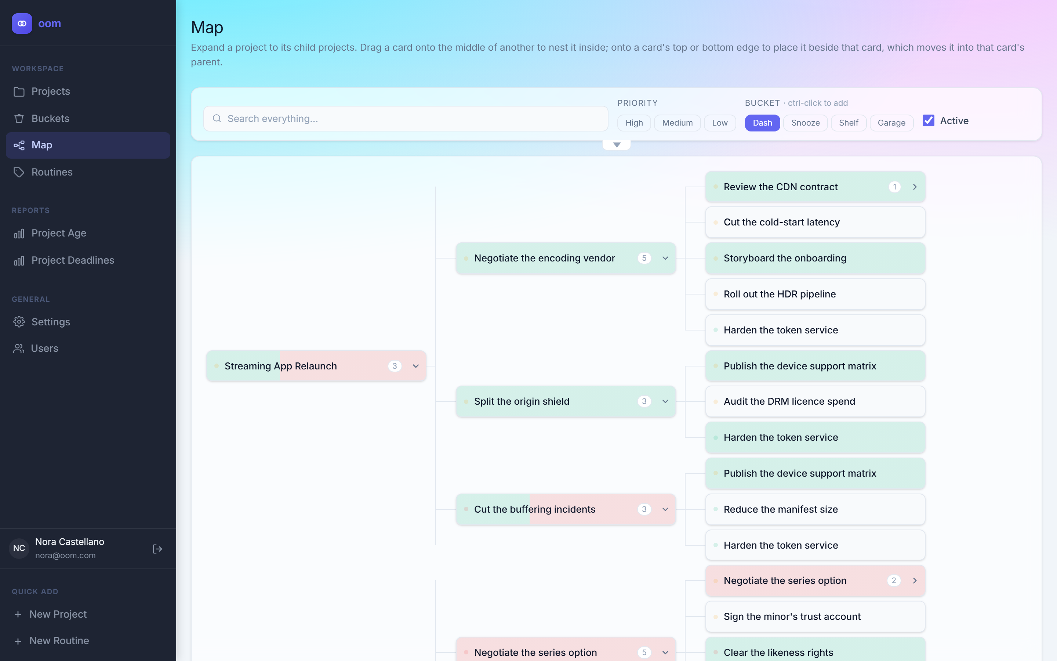The image size is (1057, 661).
Task: Expand Review the CDN contract chevron
Action: pos(915,187)
